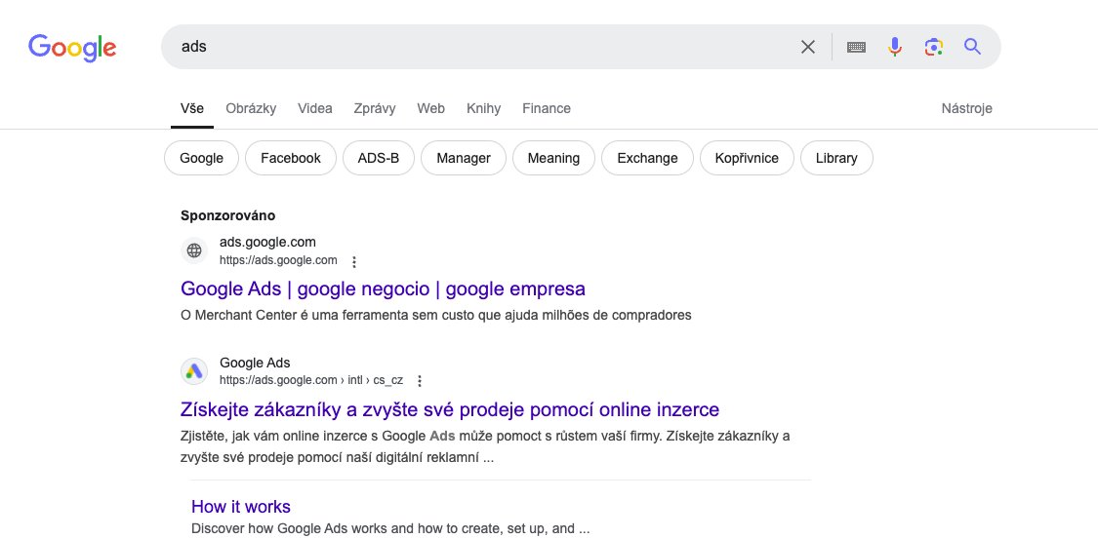Select the Vše tab

[192, 108]
